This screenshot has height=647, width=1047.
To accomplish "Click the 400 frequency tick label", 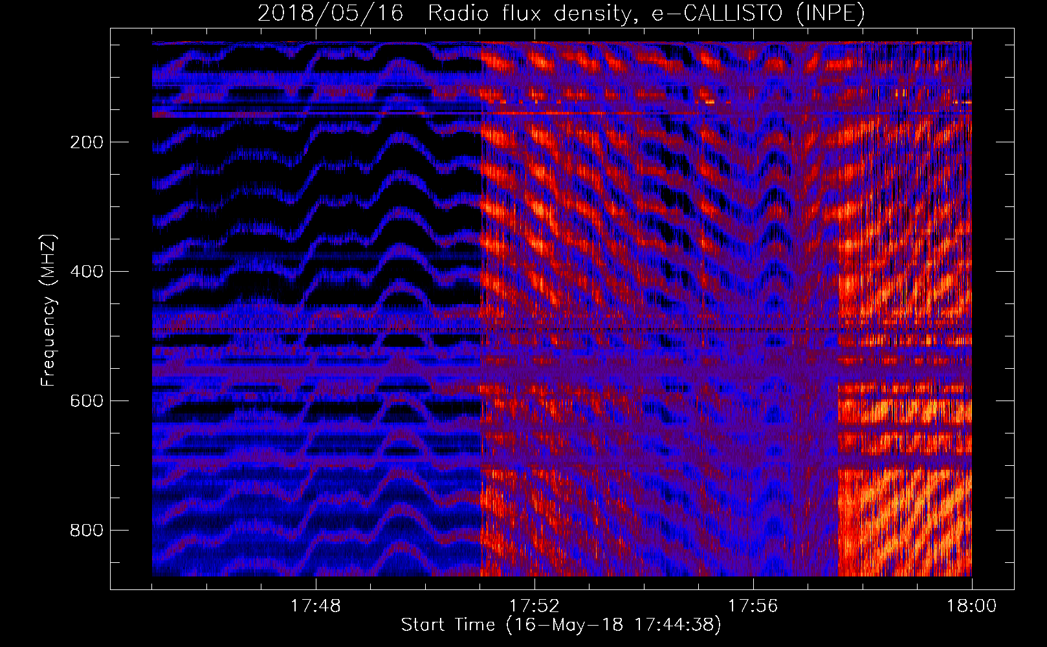I will [87, 272].
